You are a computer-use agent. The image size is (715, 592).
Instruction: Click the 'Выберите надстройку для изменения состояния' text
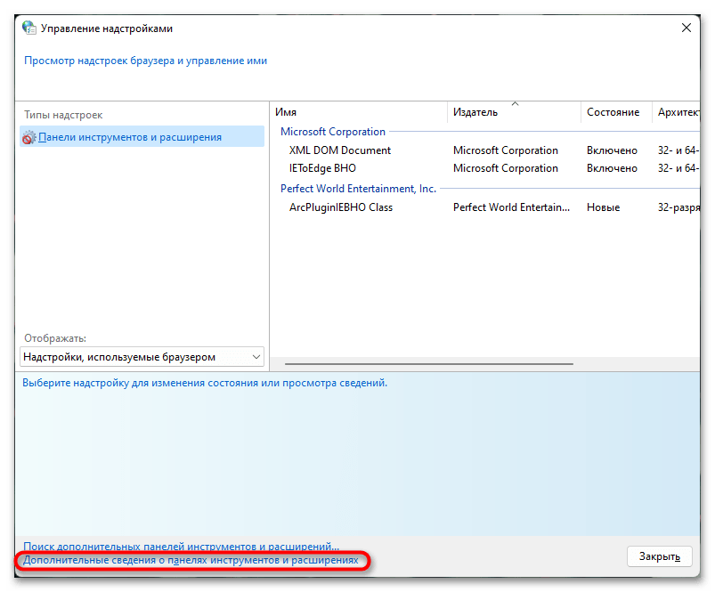(205, 383)
